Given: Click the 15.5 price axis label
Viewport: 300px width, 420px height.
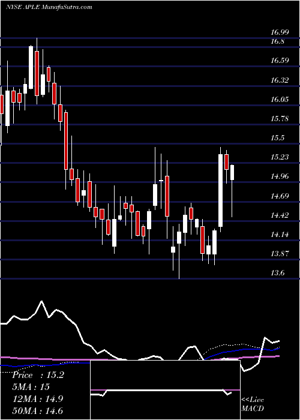Looking at the screenshot, I should pos(277,137).
